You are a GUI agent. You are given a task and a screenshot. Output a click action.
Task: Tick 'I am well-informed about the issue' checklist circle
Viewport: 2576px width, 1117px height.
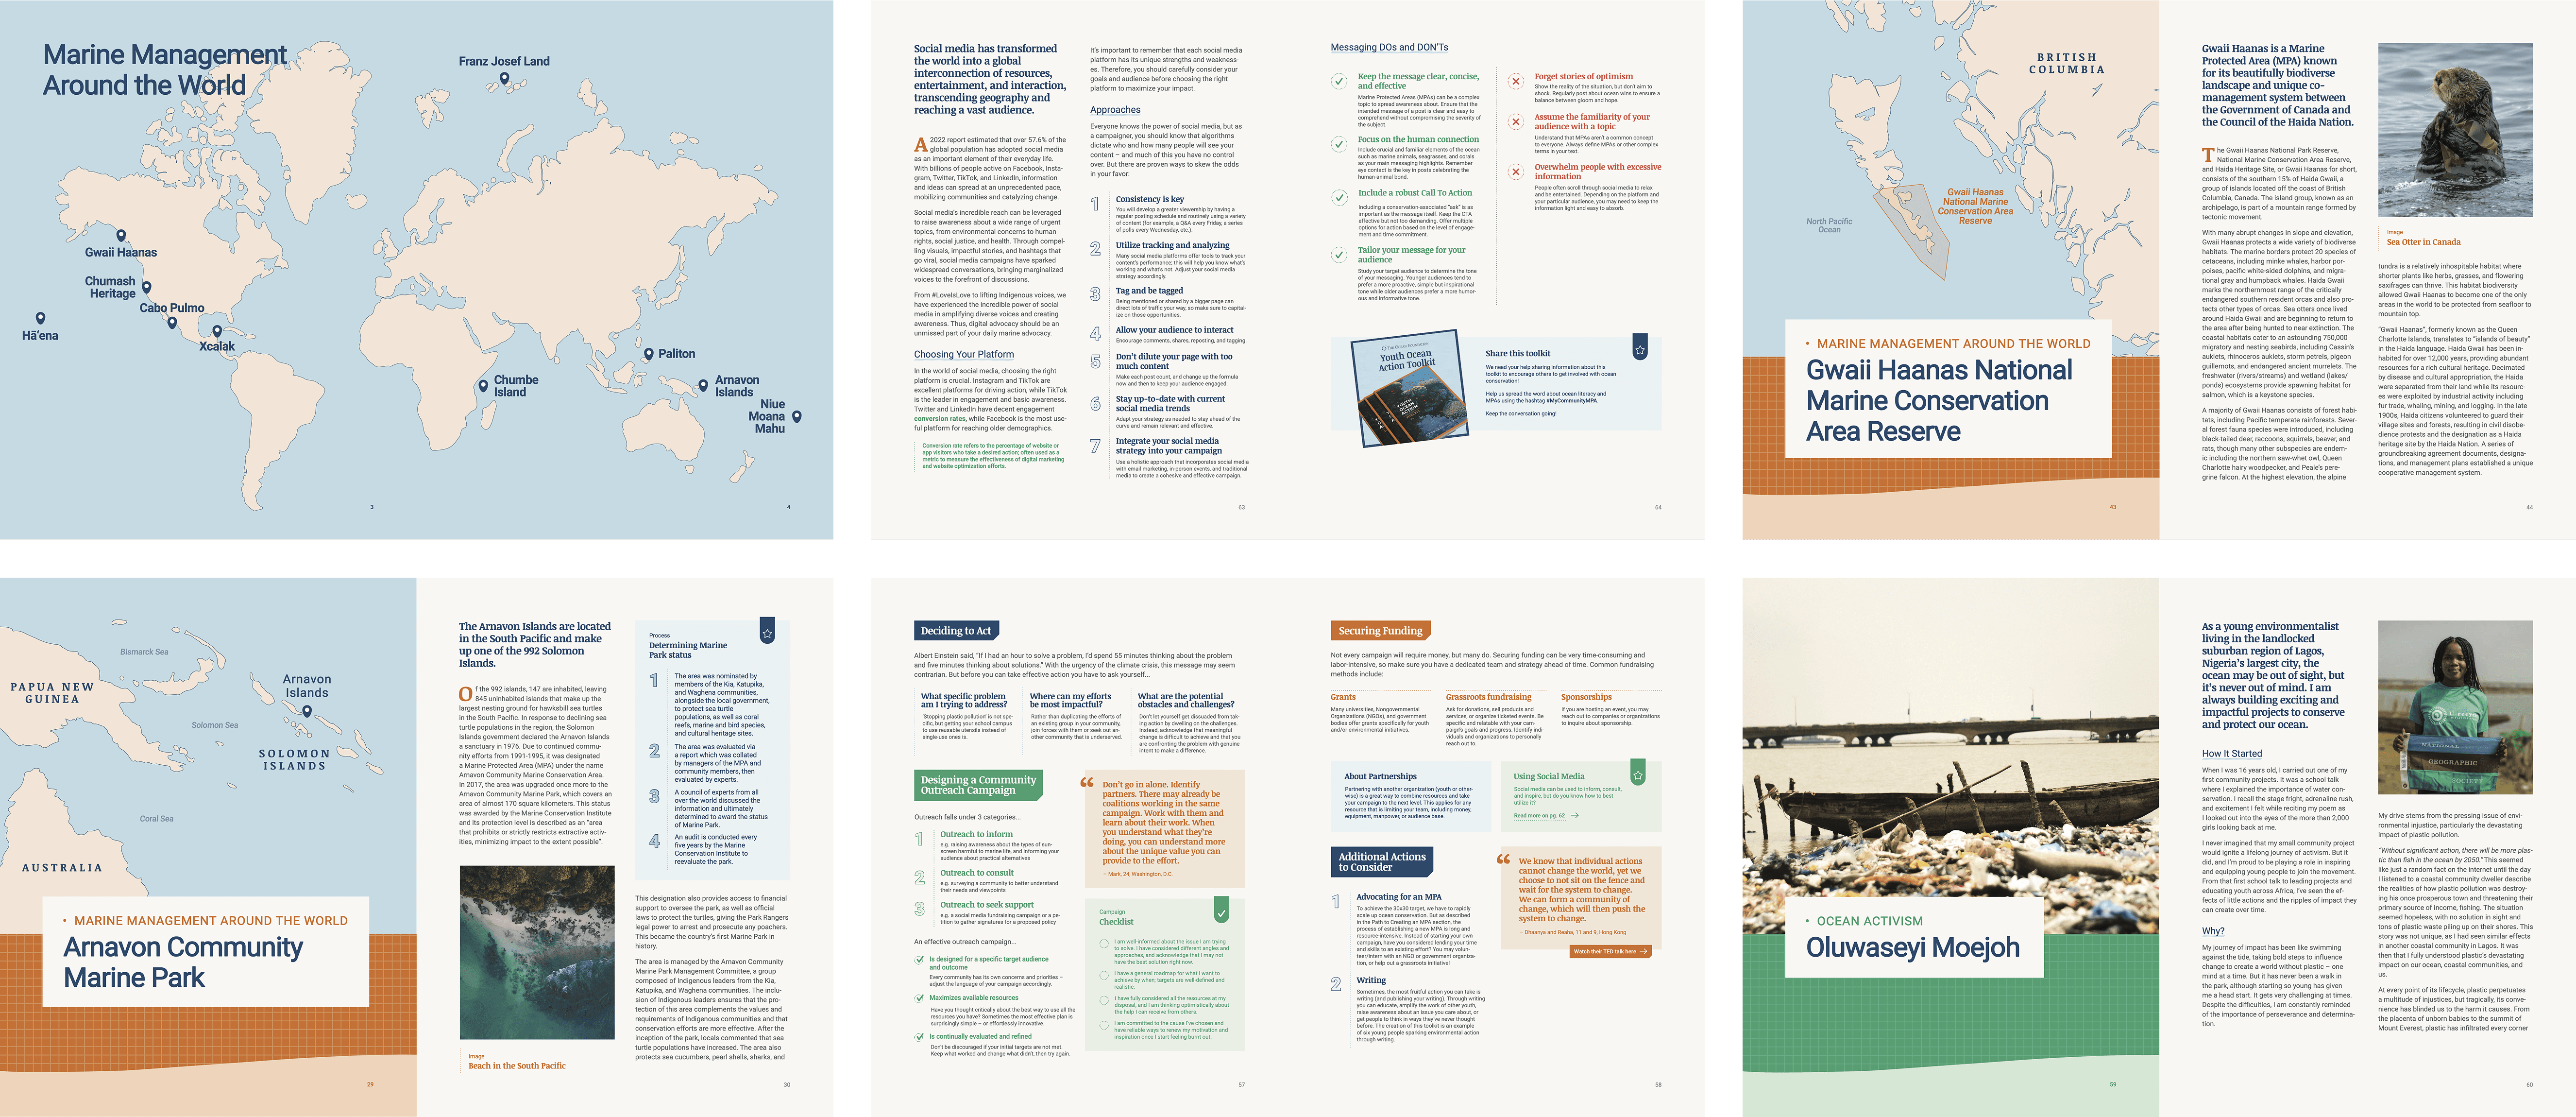pos(1104,943)
